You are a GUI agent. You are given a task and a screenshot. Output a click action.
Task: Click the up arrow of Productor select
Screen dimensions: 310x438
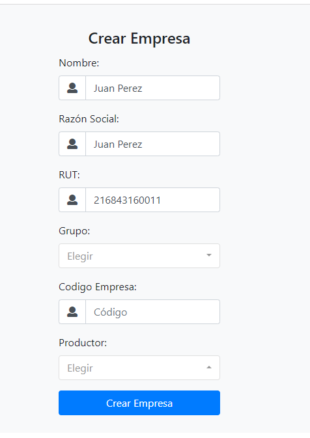209,367
